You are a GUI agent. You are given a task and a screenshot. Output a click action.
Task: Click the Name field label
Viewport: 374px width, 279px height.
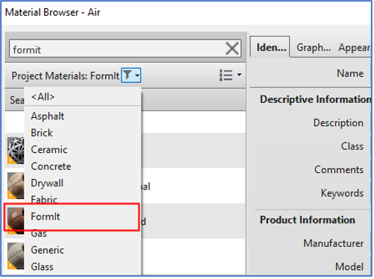[x=350, y=73]
